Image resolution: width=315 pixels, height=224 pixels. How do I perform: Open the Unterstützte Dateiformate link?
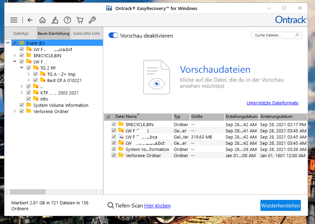tap(273, 103)
